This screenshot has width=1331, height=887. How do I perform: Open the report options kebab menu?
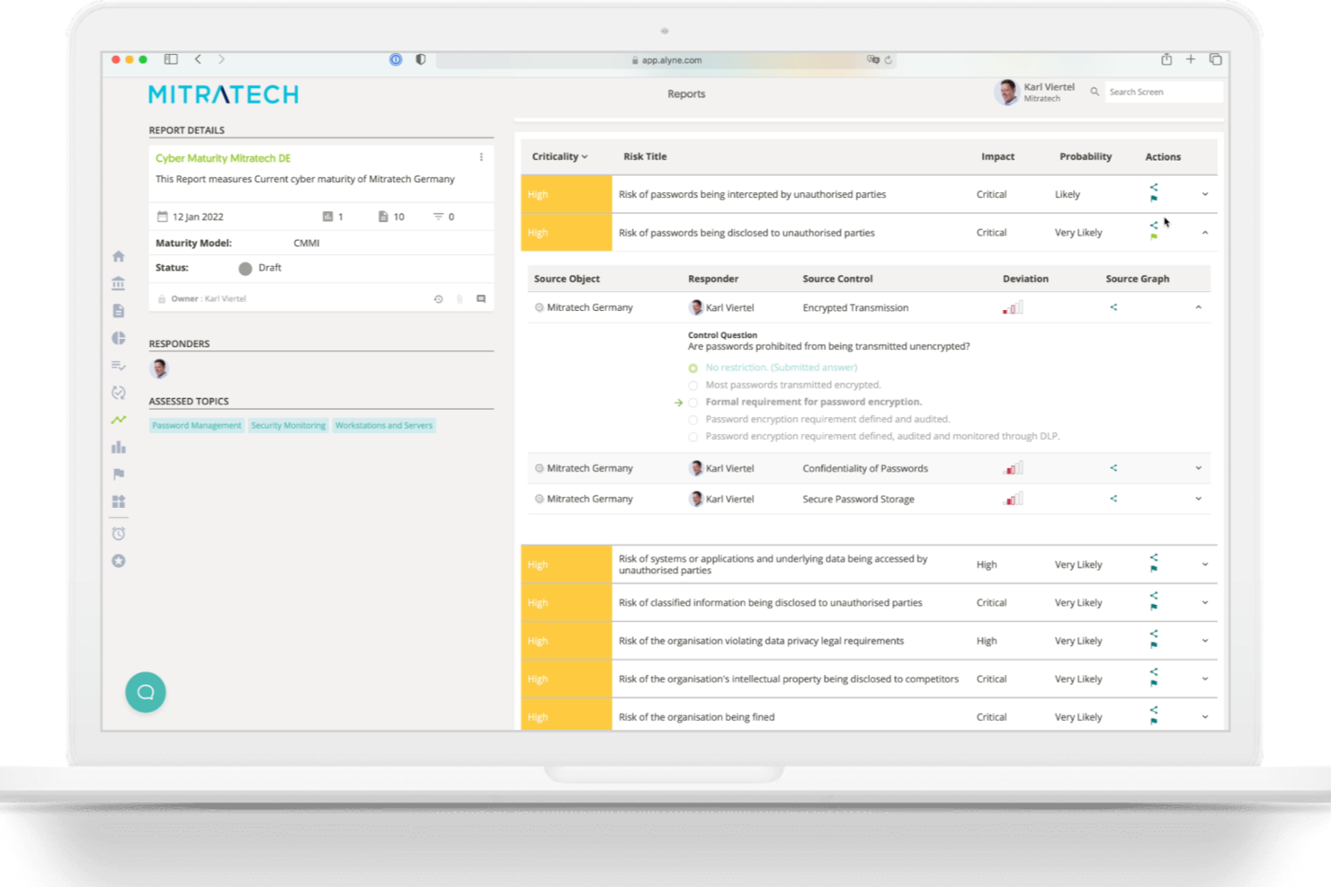pos(482,156)
